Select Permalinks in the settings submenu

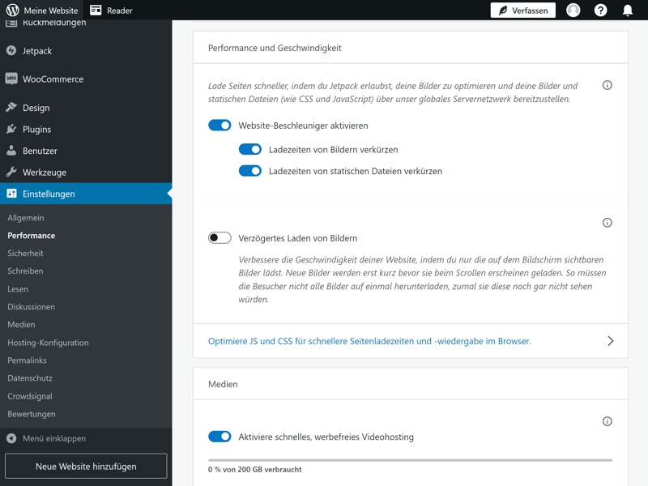click(x=27, y=360)
